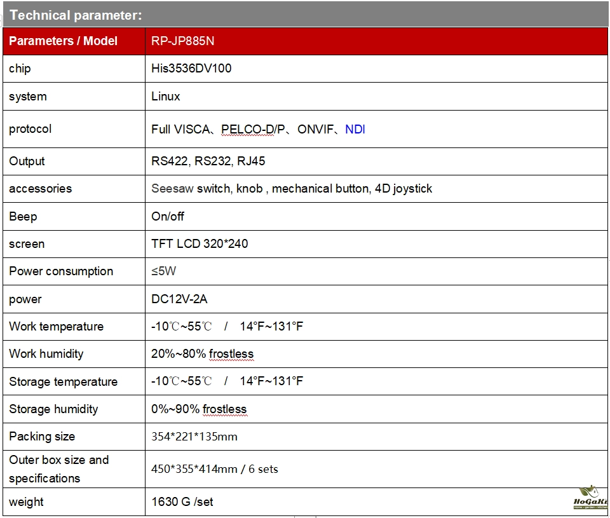
Task: Click the "450*355*414mm / 6 sets" cell
Action: pos(215,469)
